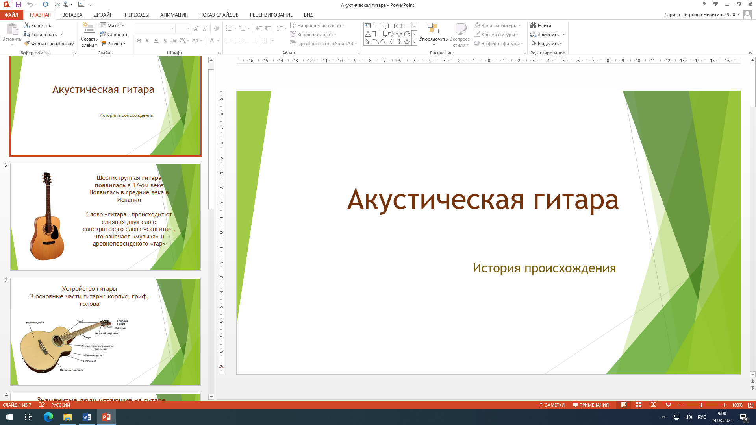756x425 pixels.
Task: Open the Section (Раздел) dropdown
Action: pyautogui.click(x=113, y=44)
